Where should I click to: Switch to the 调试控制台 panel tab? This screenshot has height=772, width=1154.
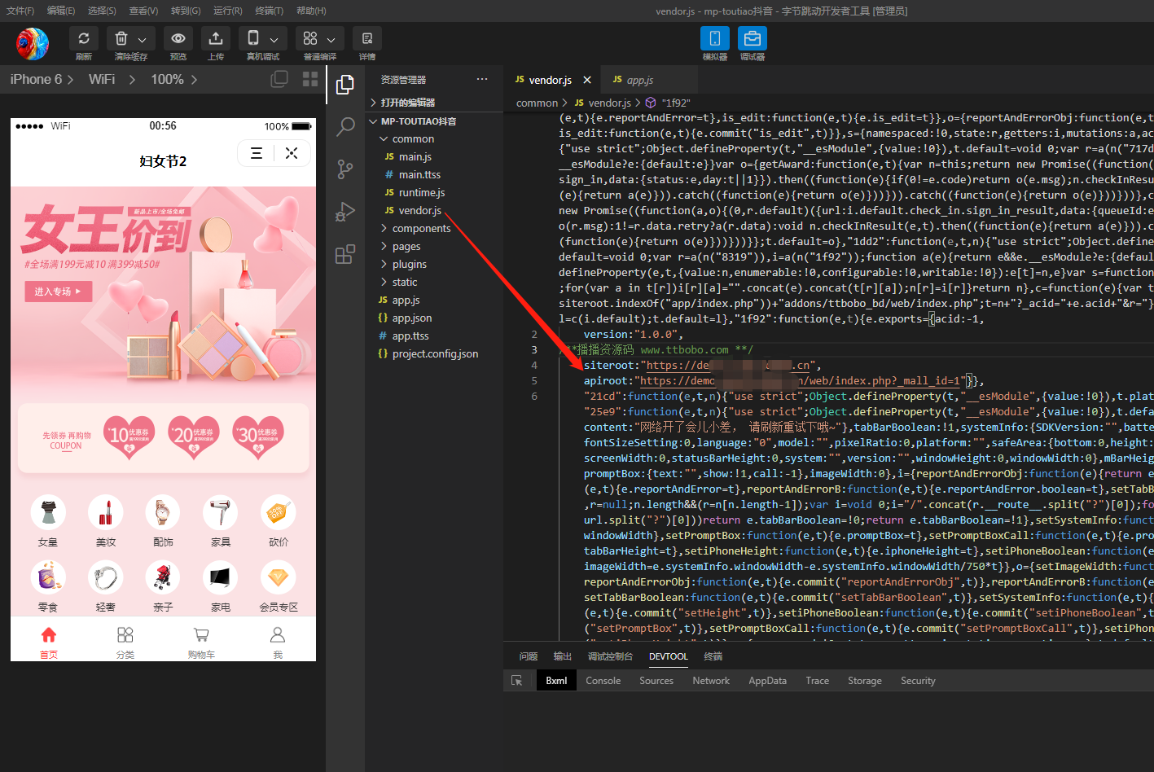[x=610, y=656]
